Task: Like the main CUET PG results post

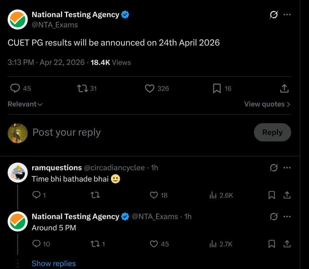Action: point(150,89)
